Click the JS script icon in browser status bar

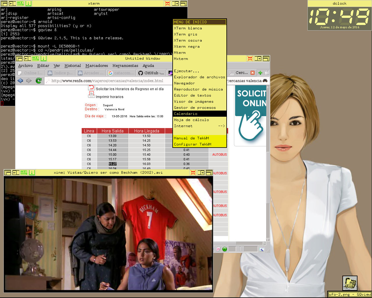coord(218,249)
